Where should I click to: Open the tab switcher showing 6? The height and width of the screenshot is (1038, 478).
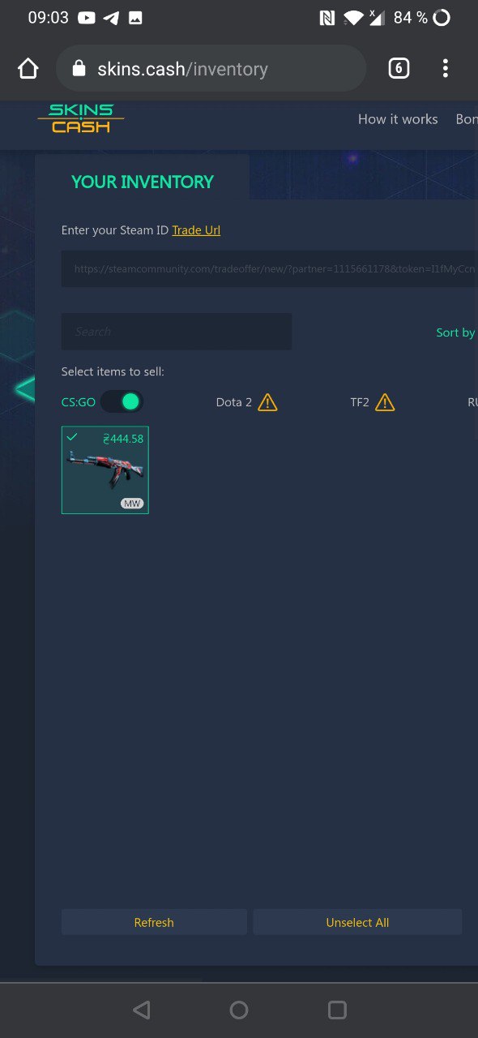click(x=399, y=69)
